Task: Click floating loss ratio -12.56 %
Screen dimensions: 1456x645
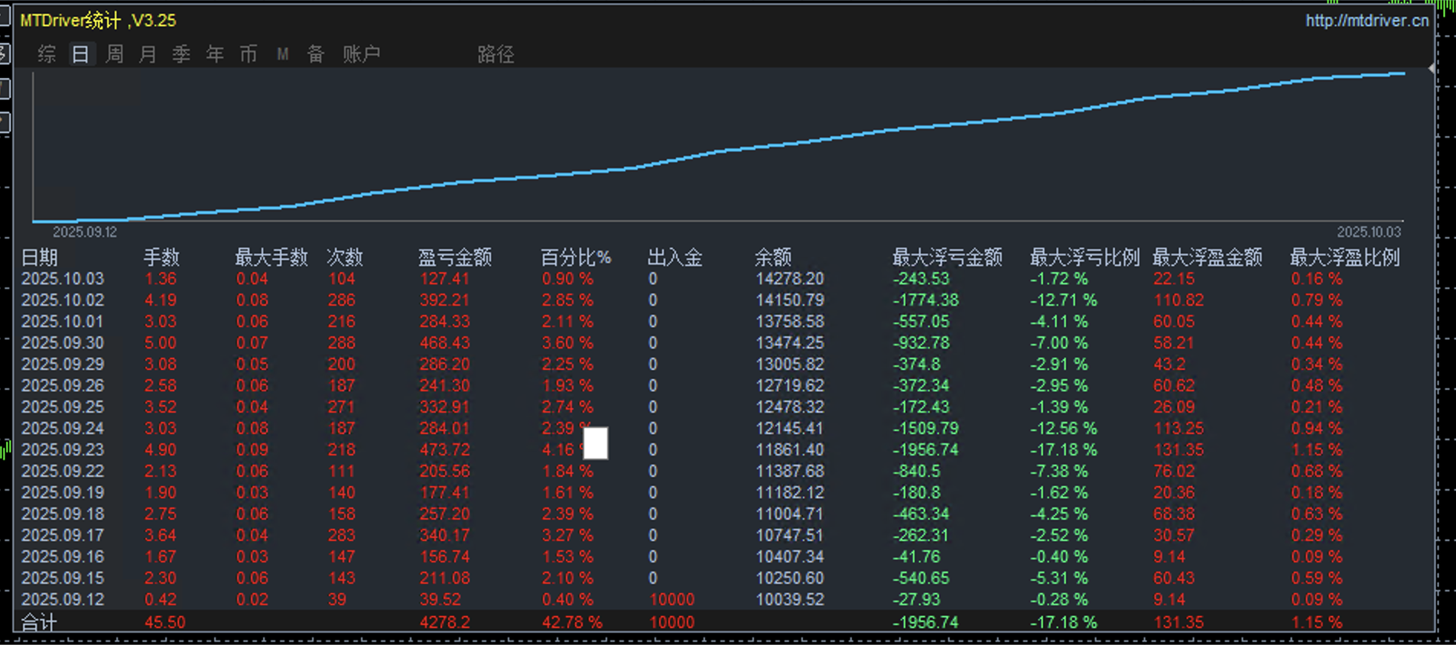Action: pos(1064,429)
